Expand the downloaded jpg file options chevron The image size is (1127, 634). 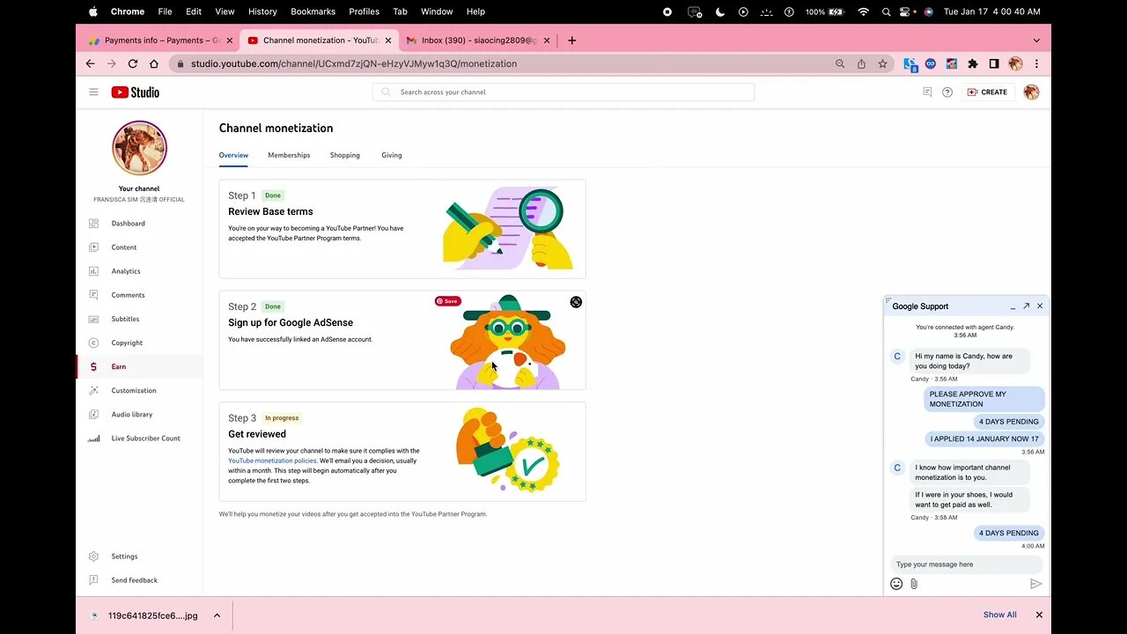[217, 616]
